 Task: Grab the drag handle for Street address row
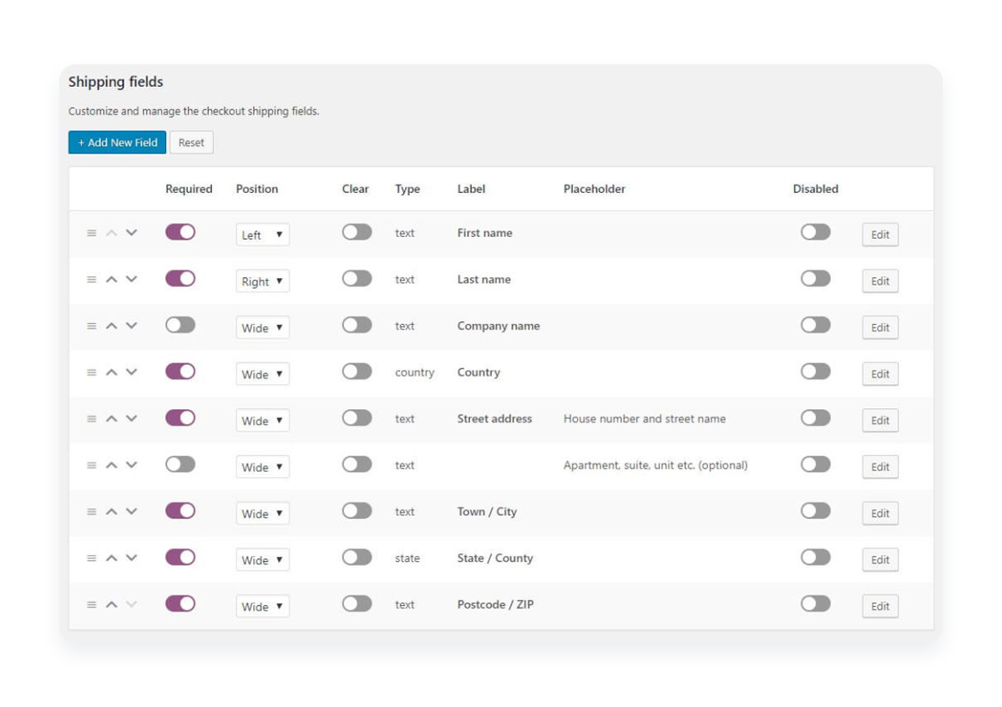92,419
